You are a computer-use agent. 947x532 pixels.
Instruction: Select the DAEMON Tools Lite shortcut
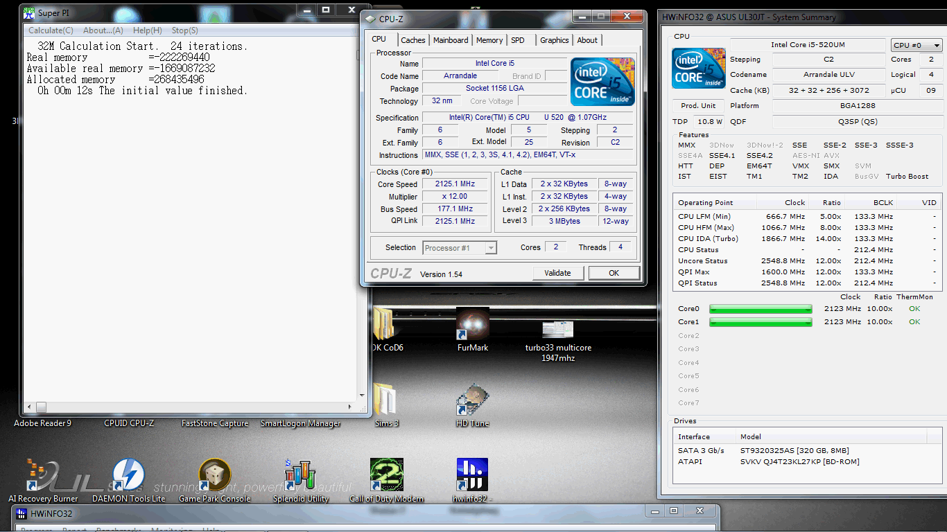click(x=128, y=481)
